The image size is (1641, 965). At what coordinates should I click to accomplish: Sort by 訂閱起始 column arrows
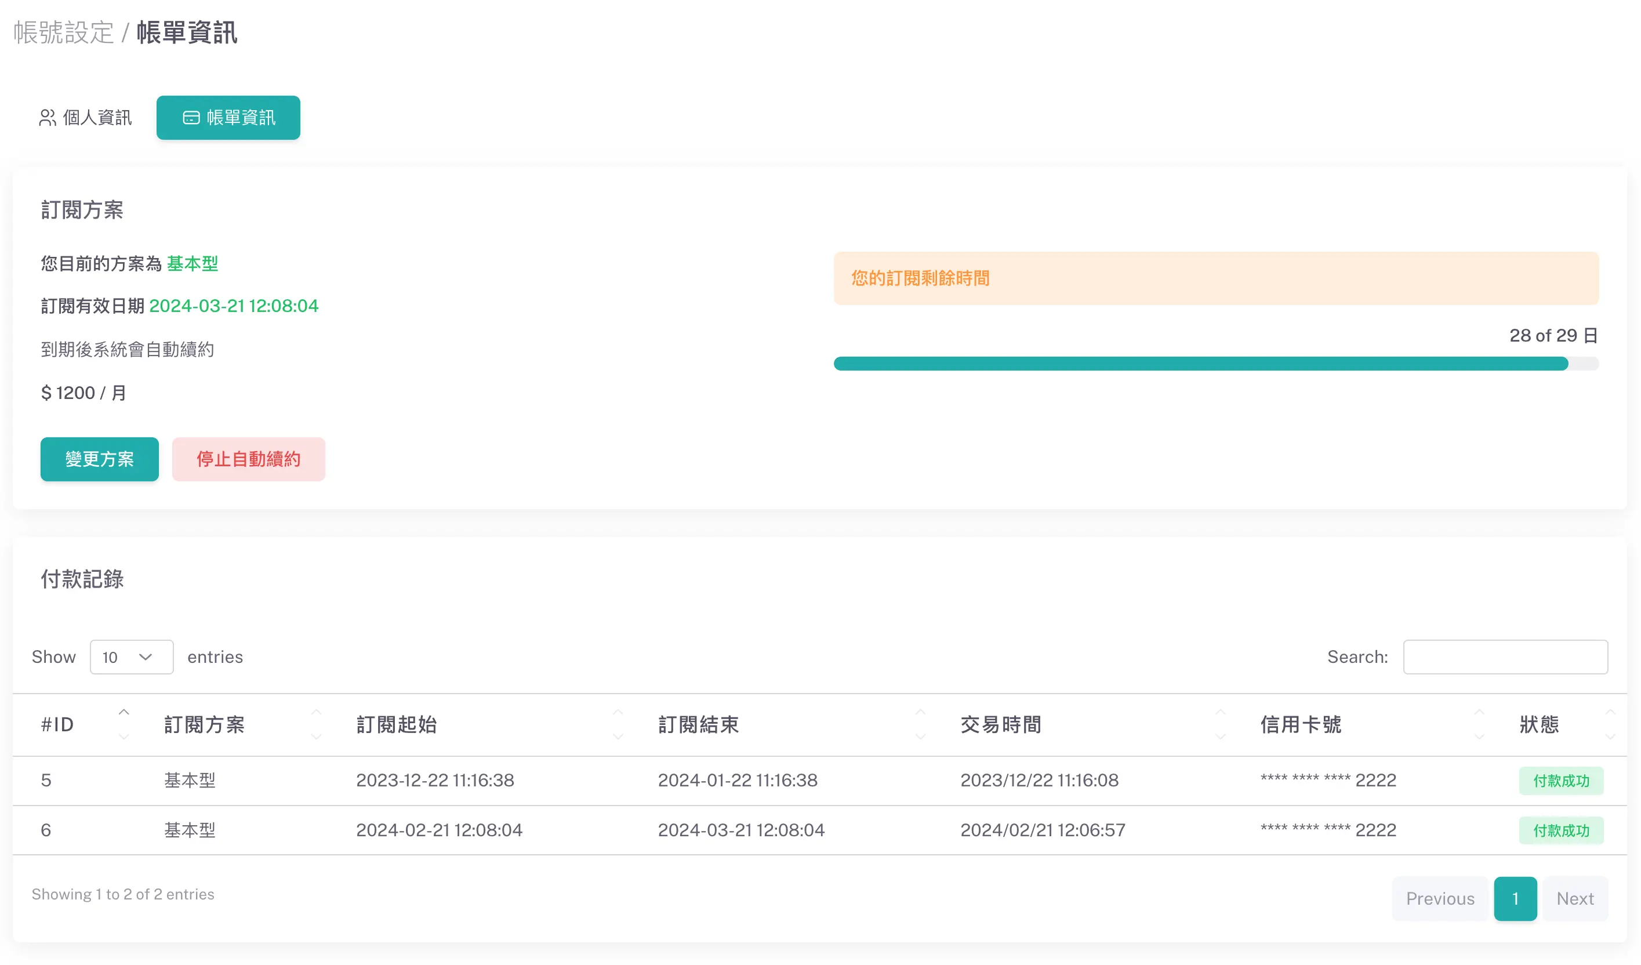point(618,724)
